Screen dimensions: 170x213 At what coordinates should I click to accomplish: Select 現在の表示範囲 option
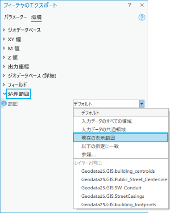[121, 137]
